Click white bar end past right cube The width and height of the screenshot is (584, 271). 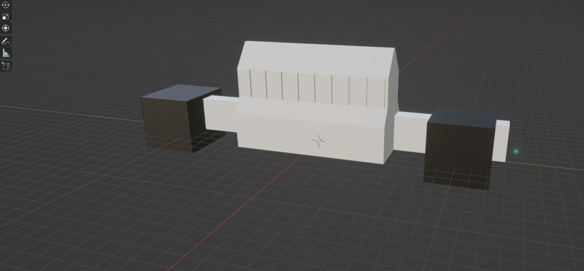[501, 141]
